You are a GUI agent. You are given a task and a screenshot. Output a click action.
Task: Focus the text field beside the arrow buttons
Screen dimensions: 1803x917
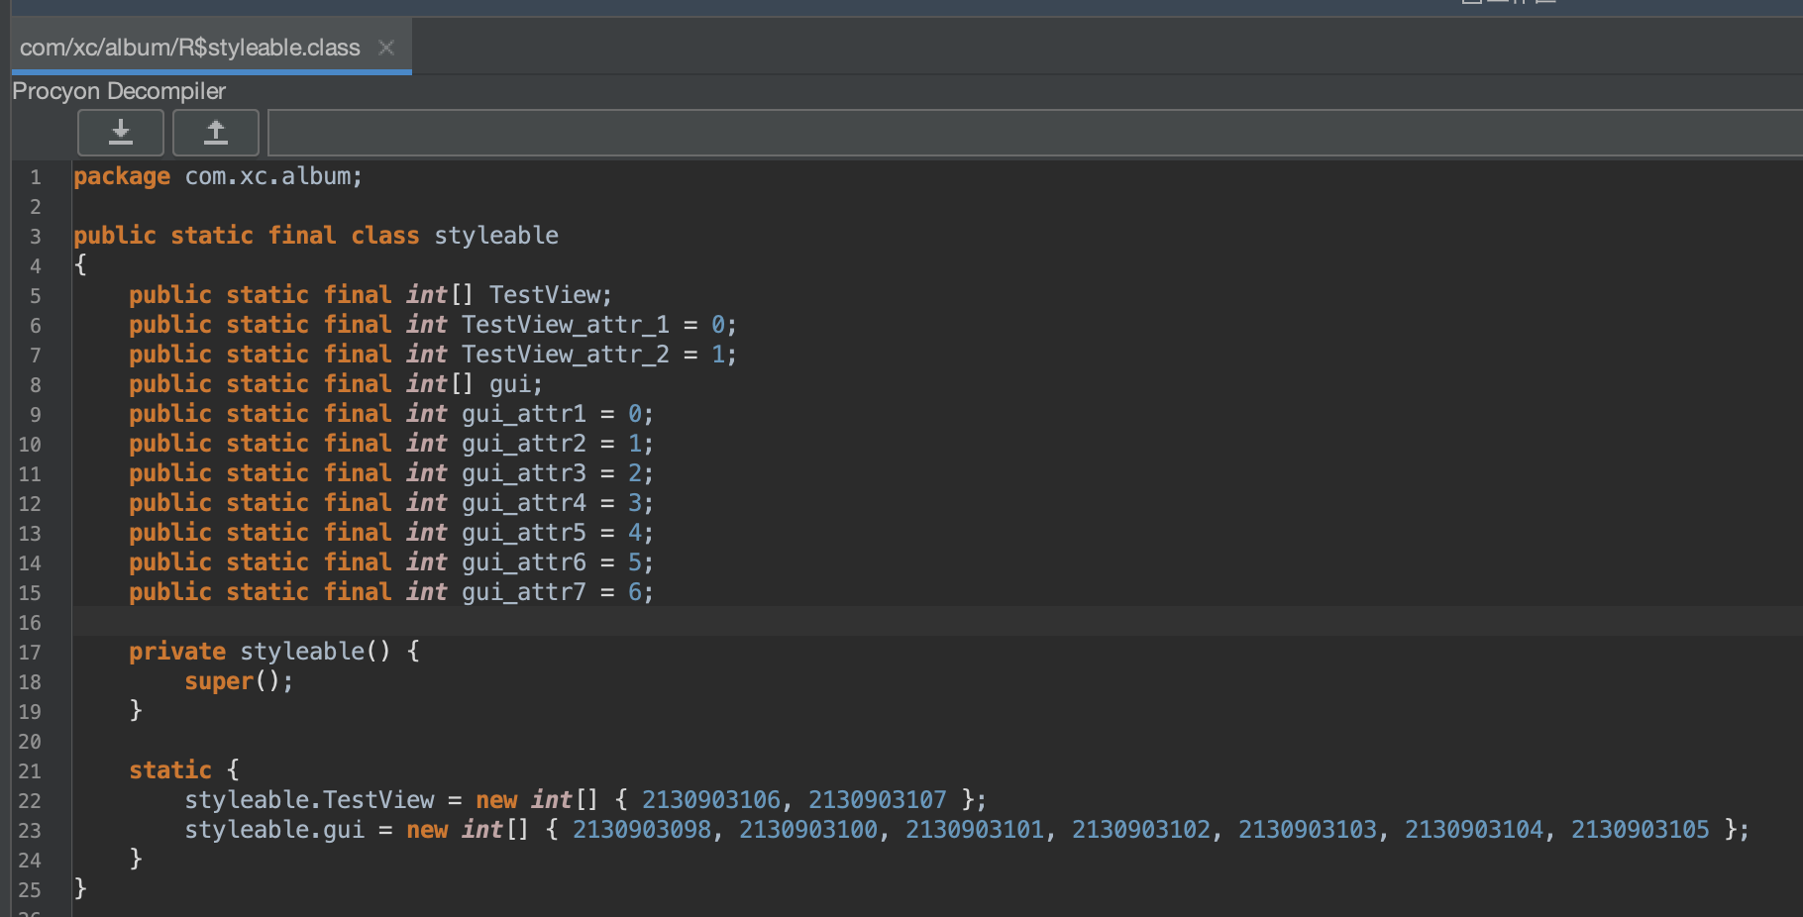click(1030, 133)
